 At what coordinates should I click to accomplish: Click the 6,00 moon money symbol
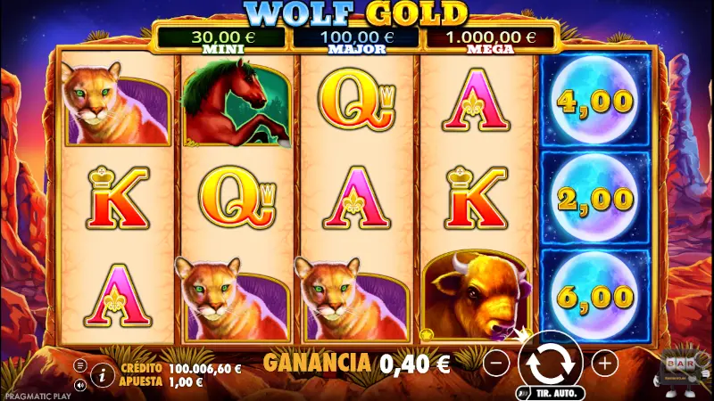click(x=595, y=296)
